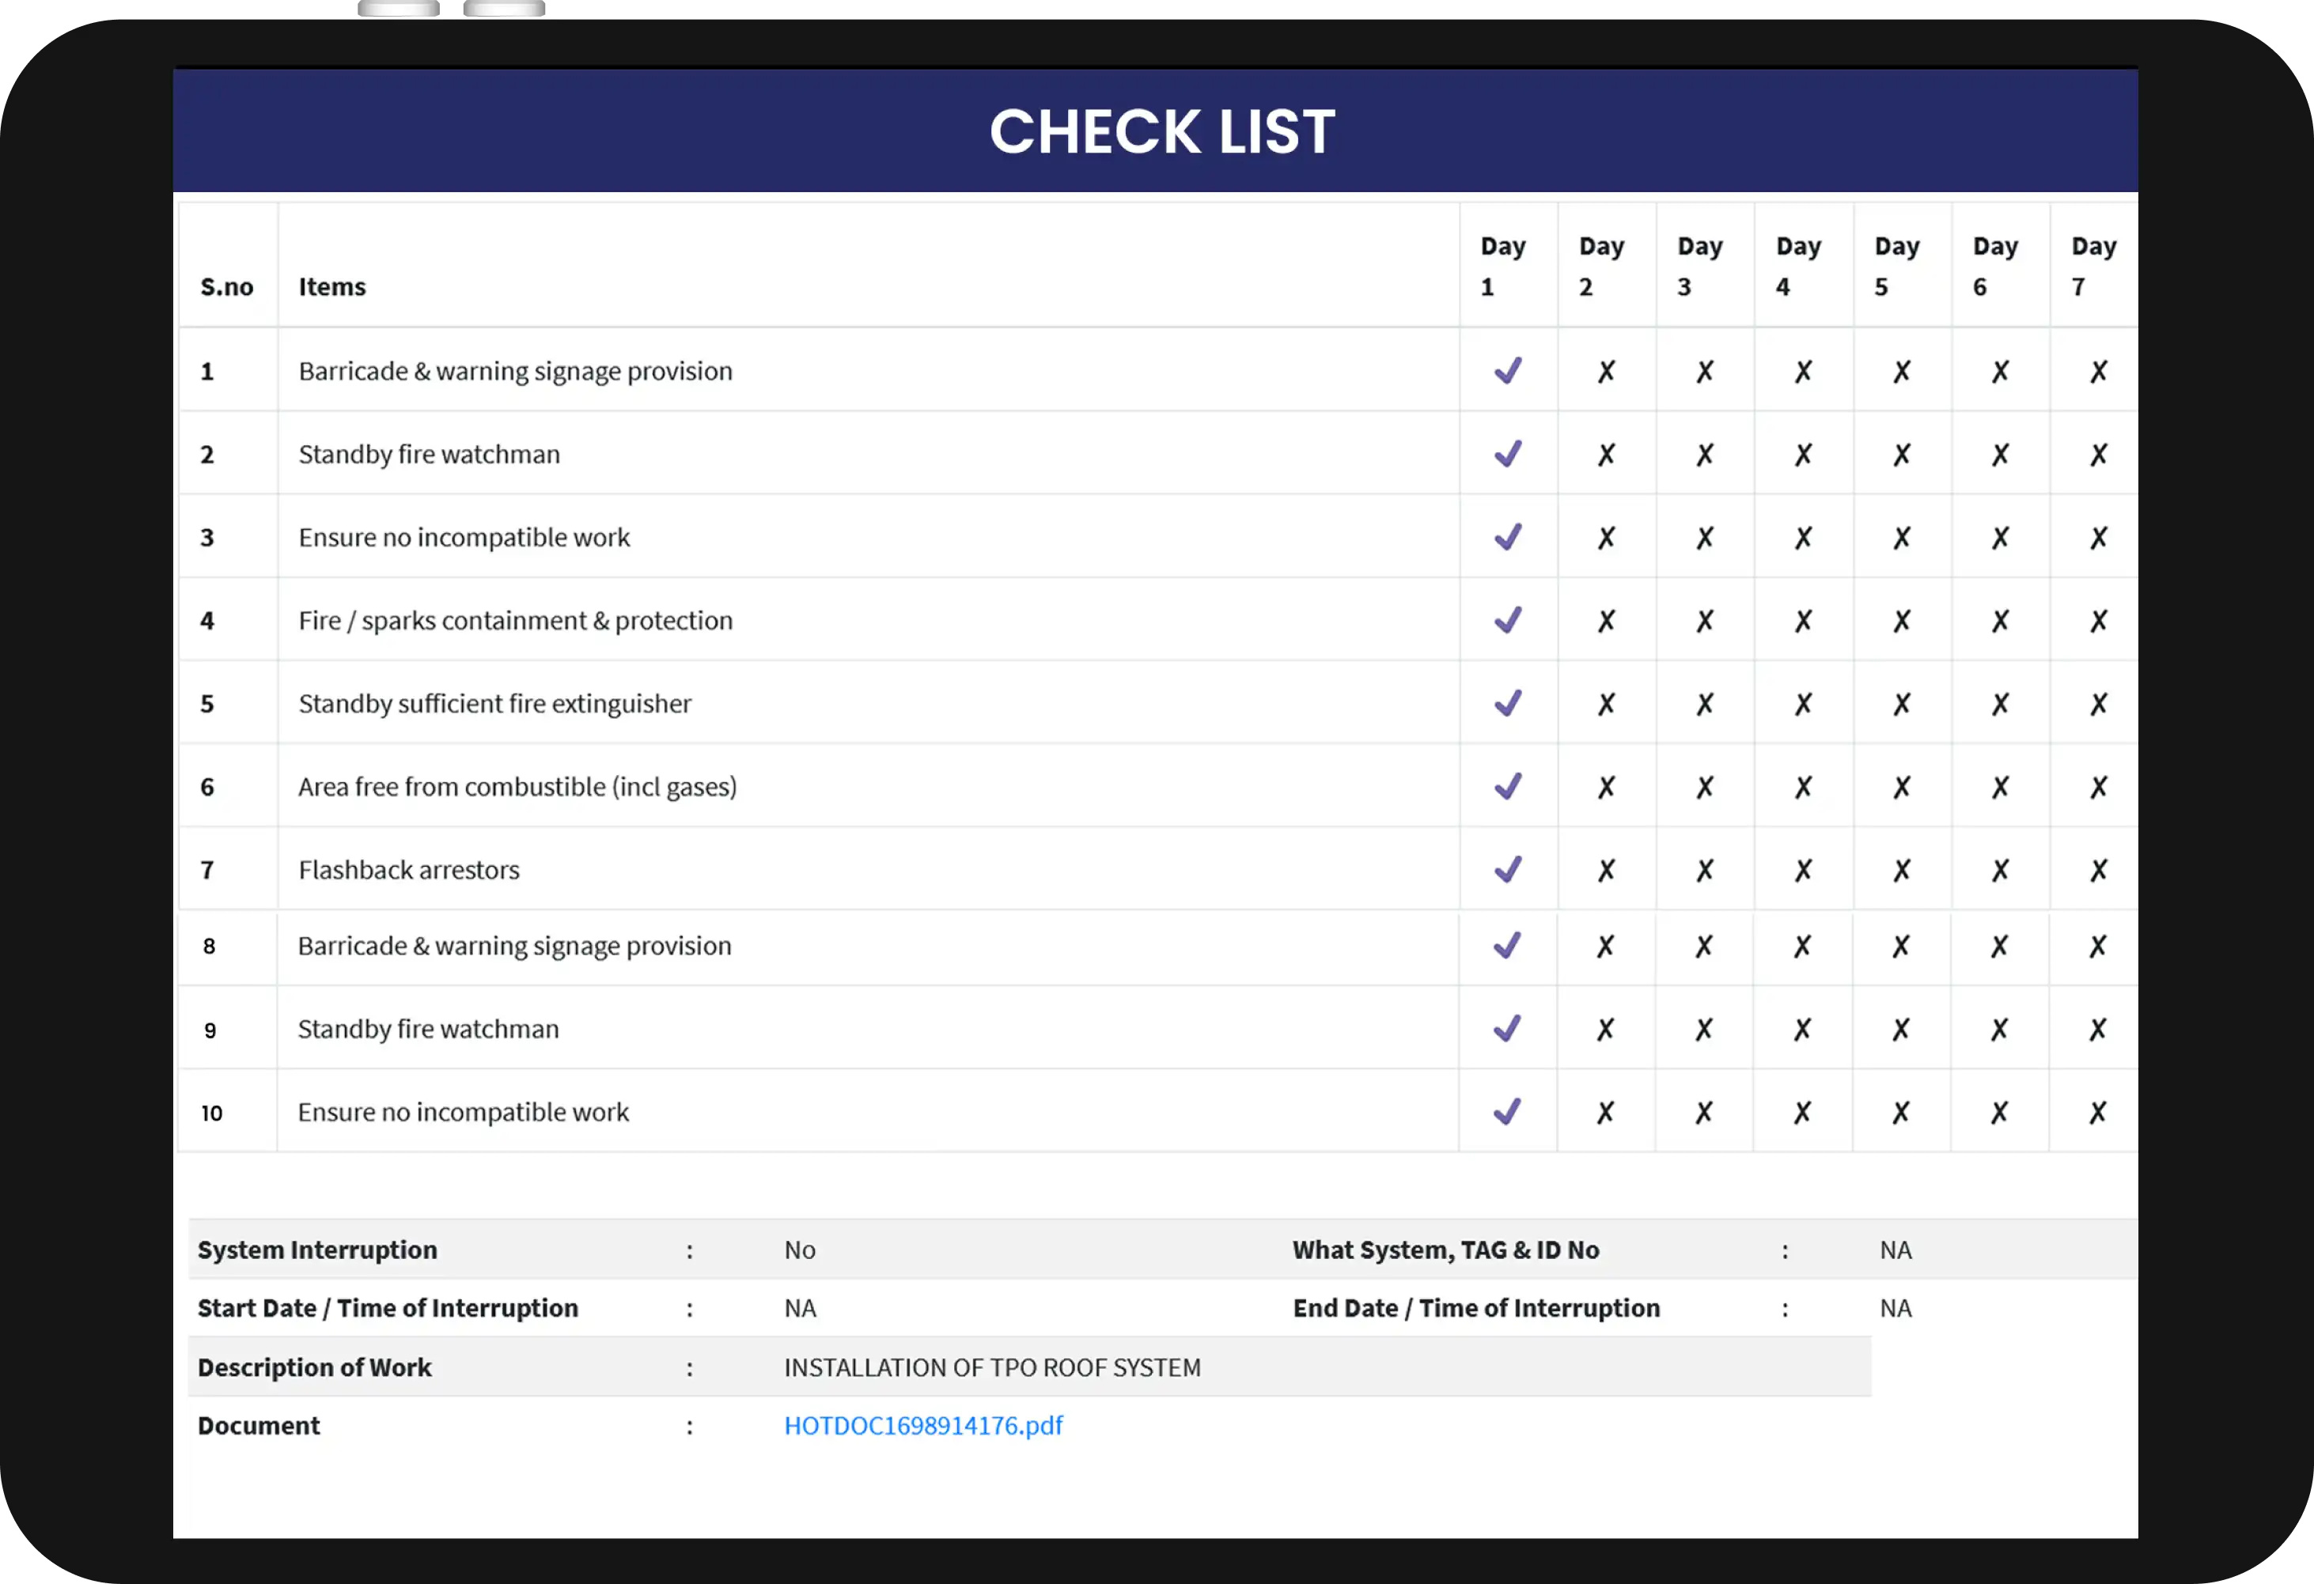Screen dimensions: 2314x1584
Task: Click Day 1 checkmark in row 9 Standby fire watchman
Action: 1506,1027
